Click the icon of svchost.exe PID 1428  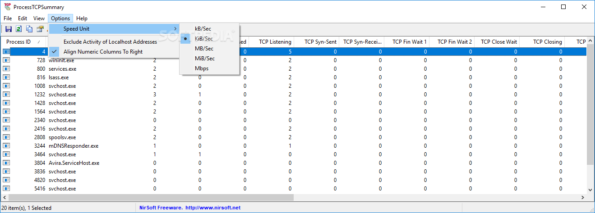point(6,103)
